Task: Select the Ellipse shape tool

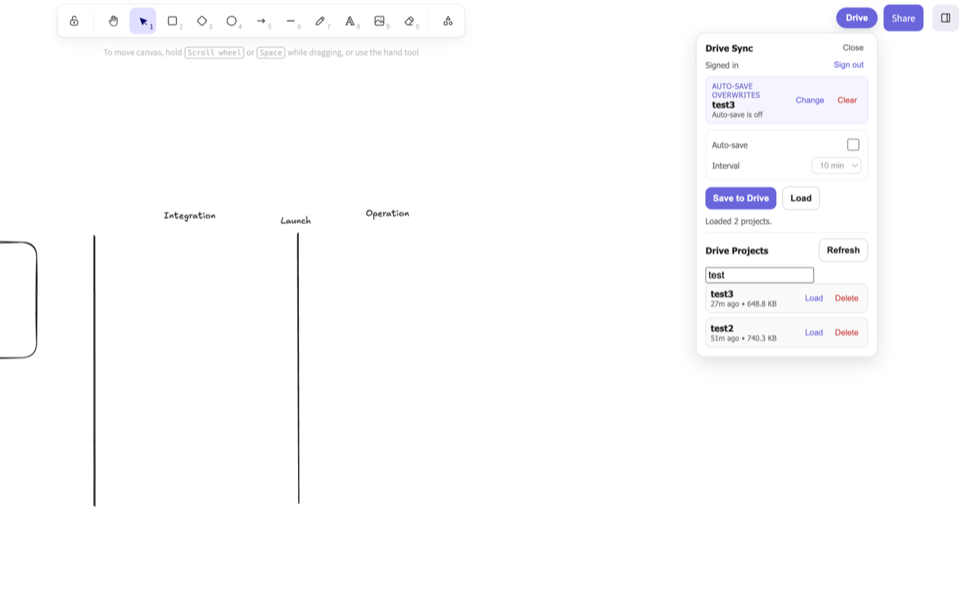Action: (231, 21)
